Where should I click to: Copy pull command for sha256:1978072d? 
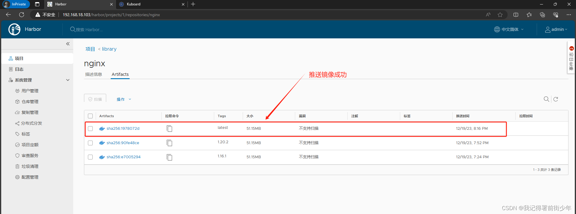(x=169, y=129)
